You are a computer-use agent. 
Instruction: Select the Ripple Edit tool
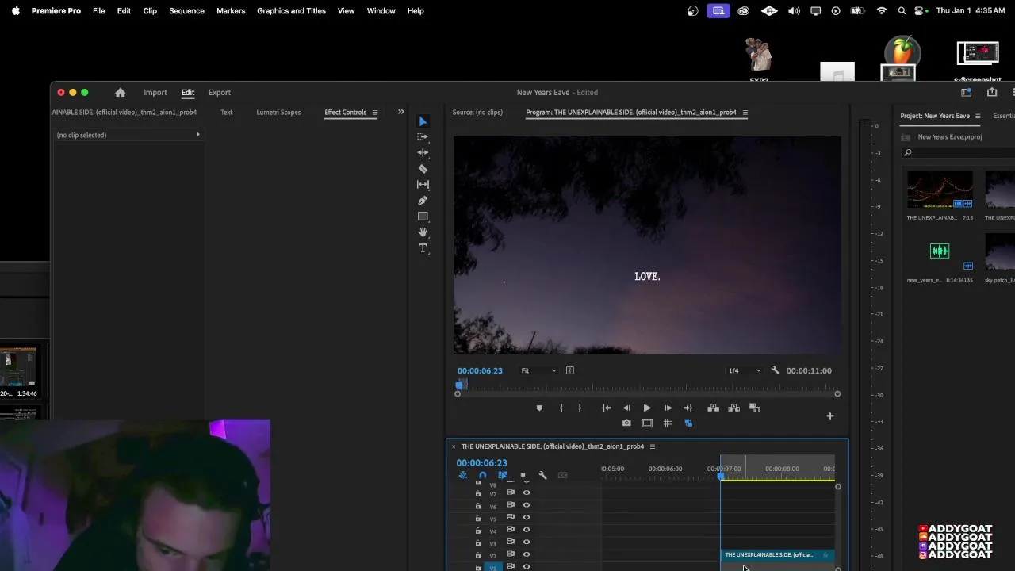click(423, 152)
